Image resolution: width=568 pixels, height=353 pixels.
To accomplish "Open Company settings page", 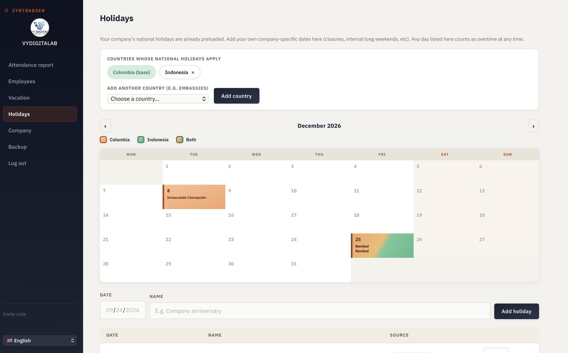I will click(x=40, y=131).
